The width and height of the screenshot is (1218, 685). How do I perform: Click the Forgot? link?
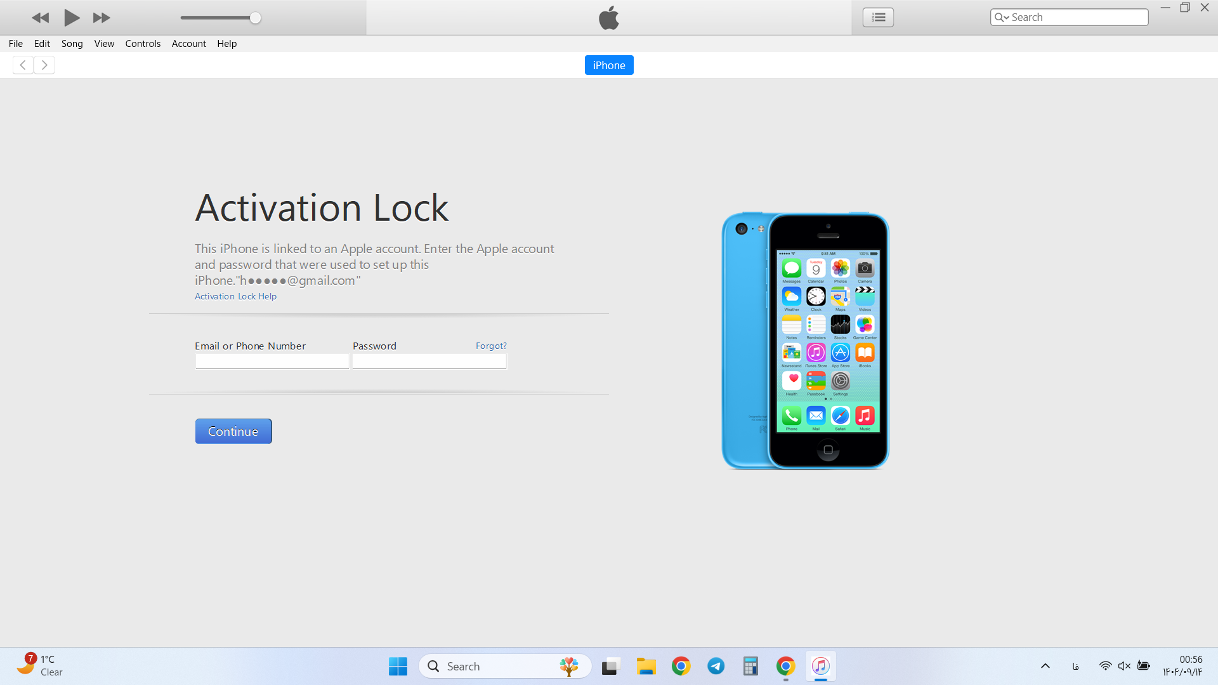click(x=491, y=346)
